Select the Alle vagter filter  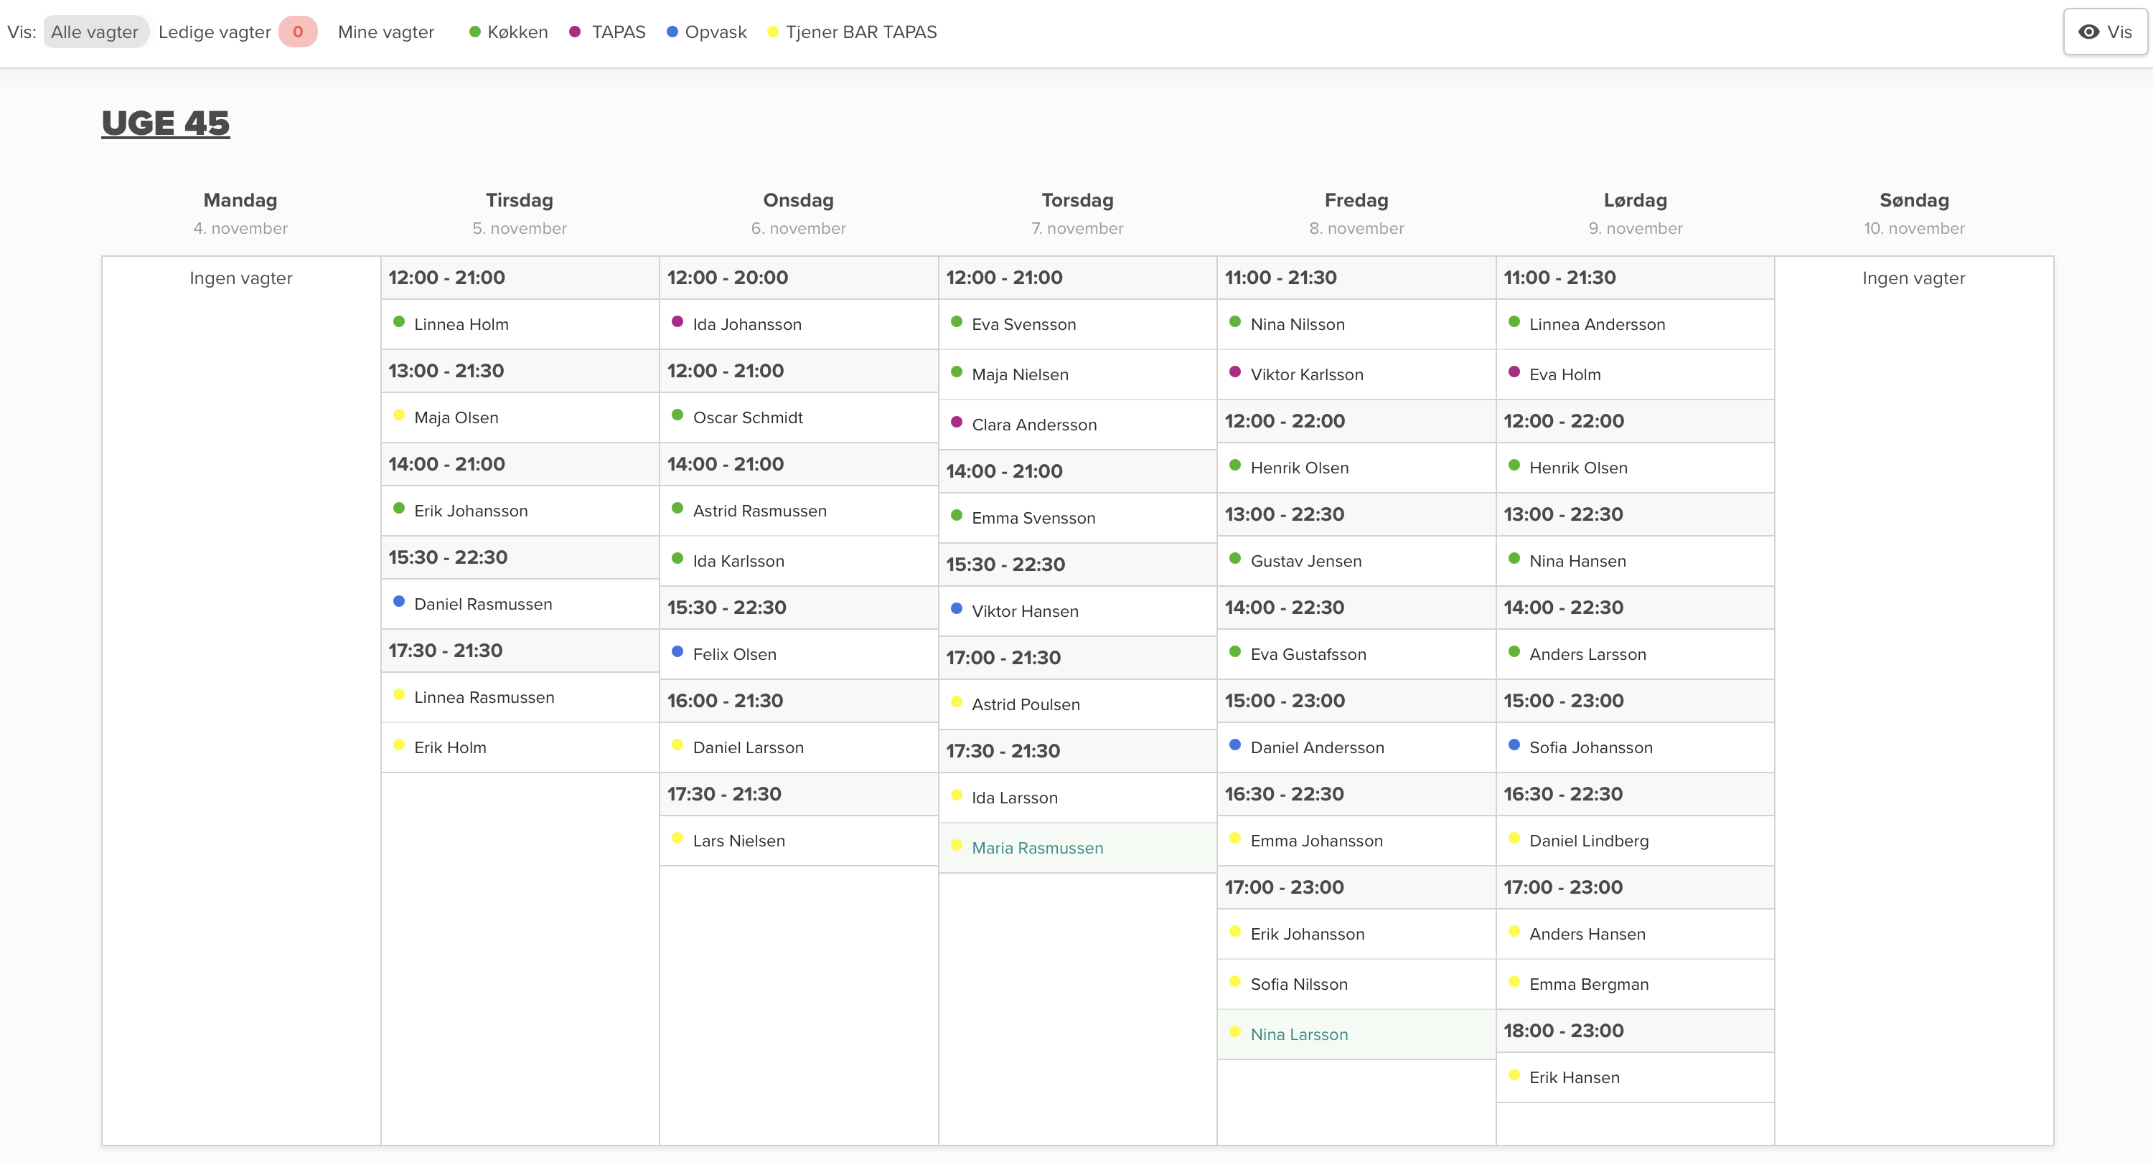pyautogui.click(x=95, y=32)
